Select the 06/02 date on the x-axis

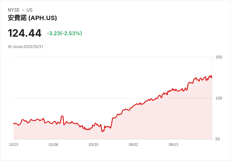pos(133,145)
